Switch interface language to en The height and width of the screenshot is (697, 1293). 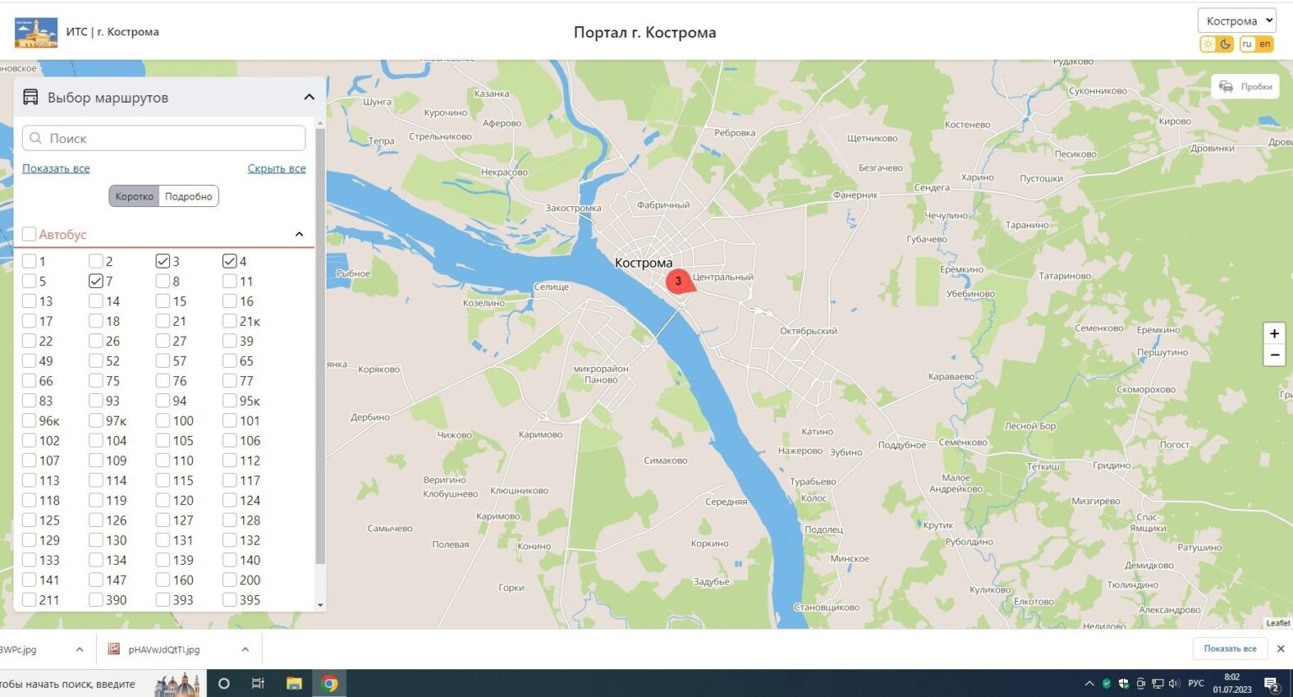click(x=1264, y=44)
